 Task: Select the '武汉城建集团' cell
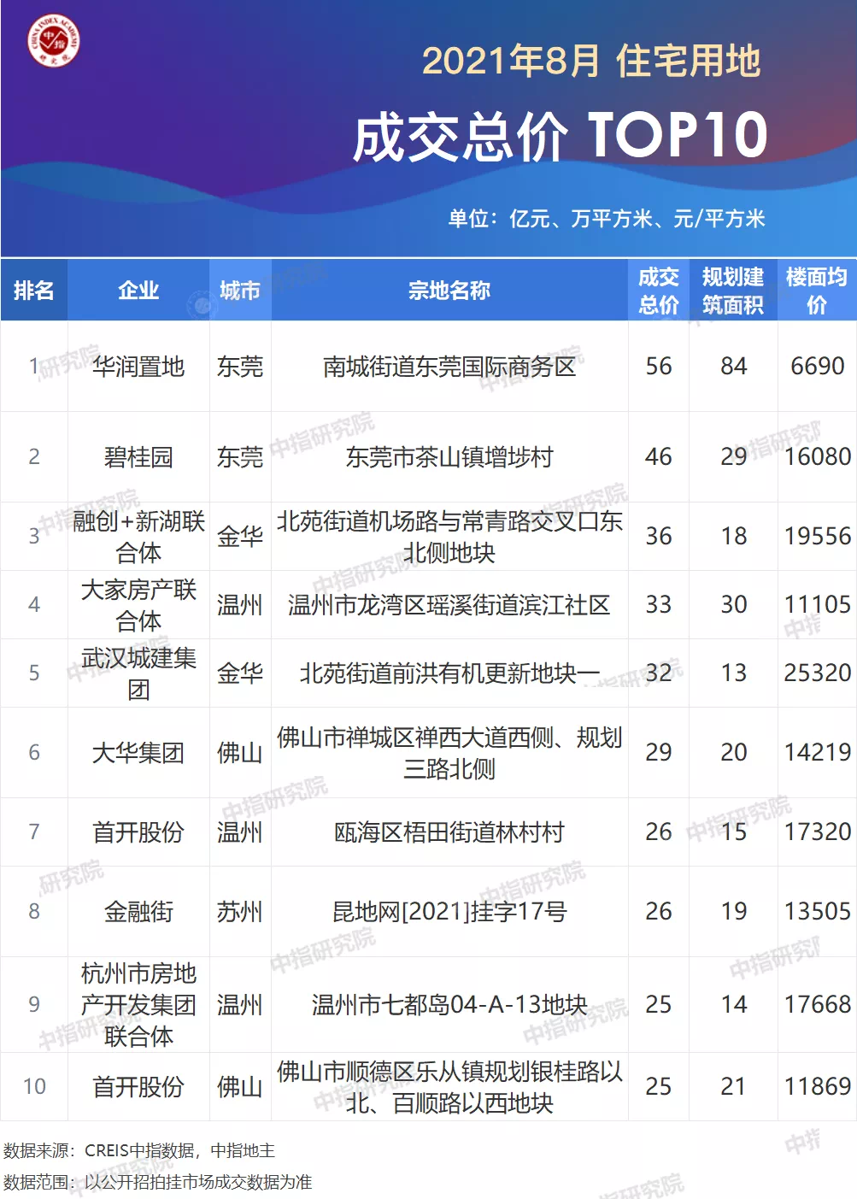(x=138, y=673)
